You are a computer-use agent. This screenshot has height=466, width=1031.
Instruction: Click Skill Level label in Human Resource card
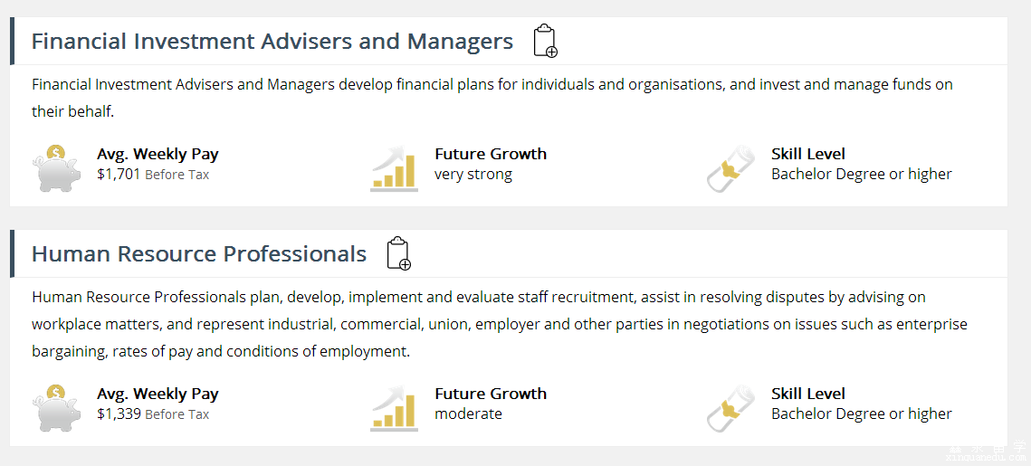[808, 394]
